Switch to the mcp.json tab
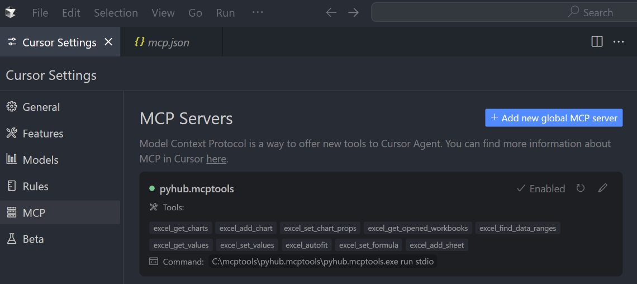This screenshot has width=637, height=284. (168, 42)
